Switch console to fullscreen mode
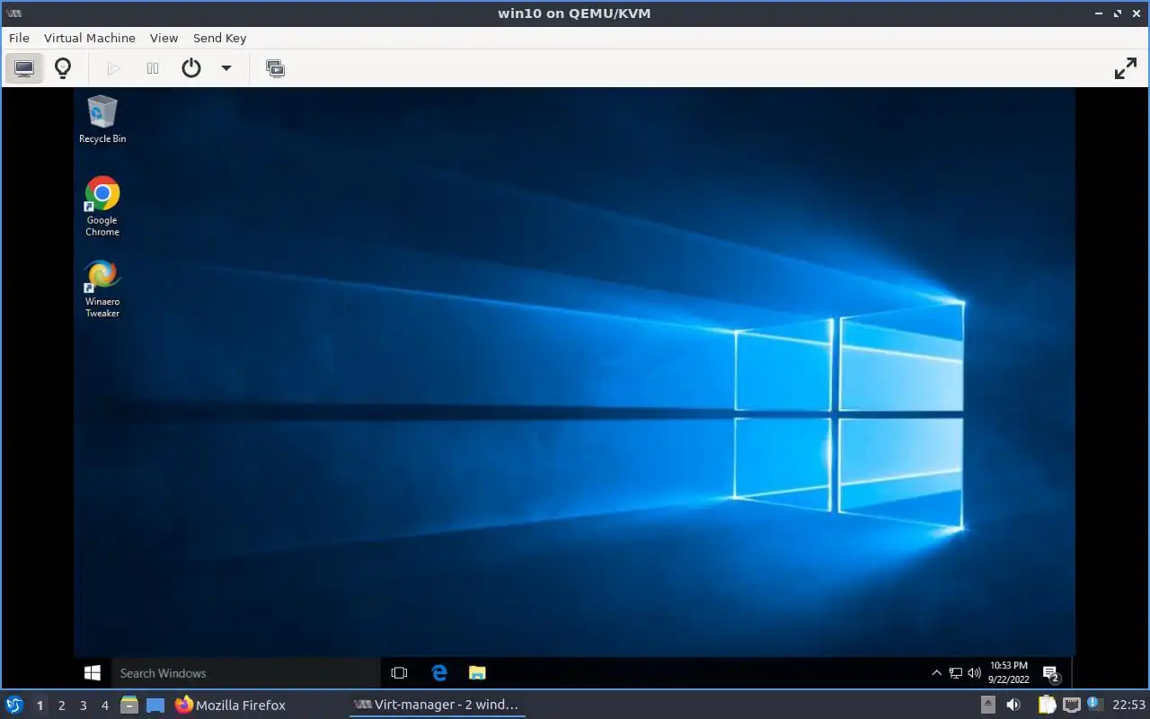 click(x=1126, y=68)
